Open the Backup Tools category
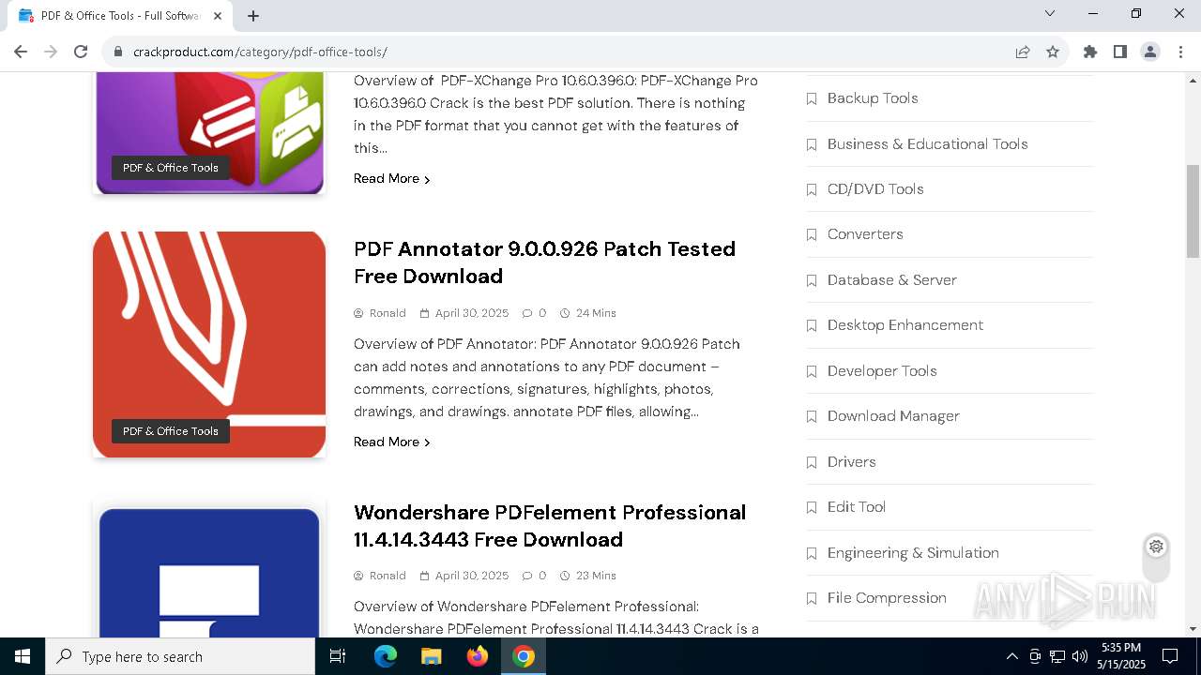Image resolution: width=1201 pixels, height=675 pixels. tap(873, 97)
